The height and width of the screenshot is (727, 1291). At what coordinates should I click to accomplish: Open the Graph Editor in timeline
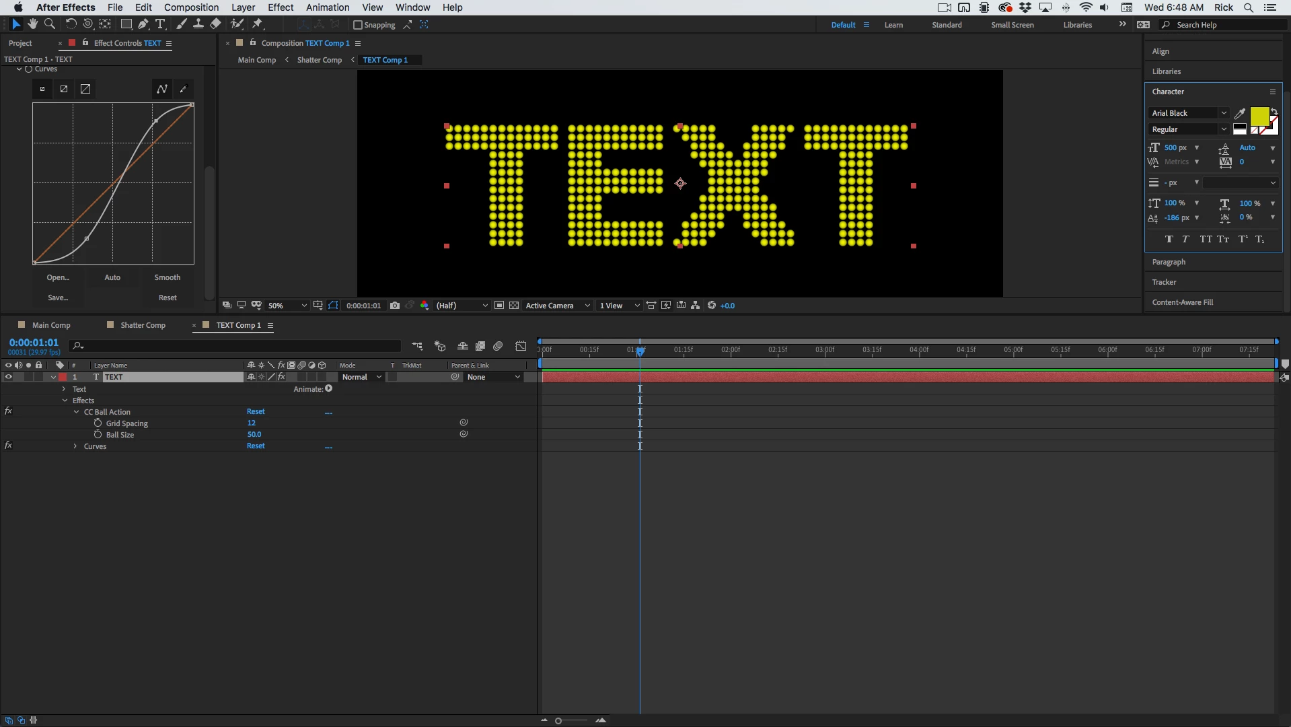pos(521,346)
